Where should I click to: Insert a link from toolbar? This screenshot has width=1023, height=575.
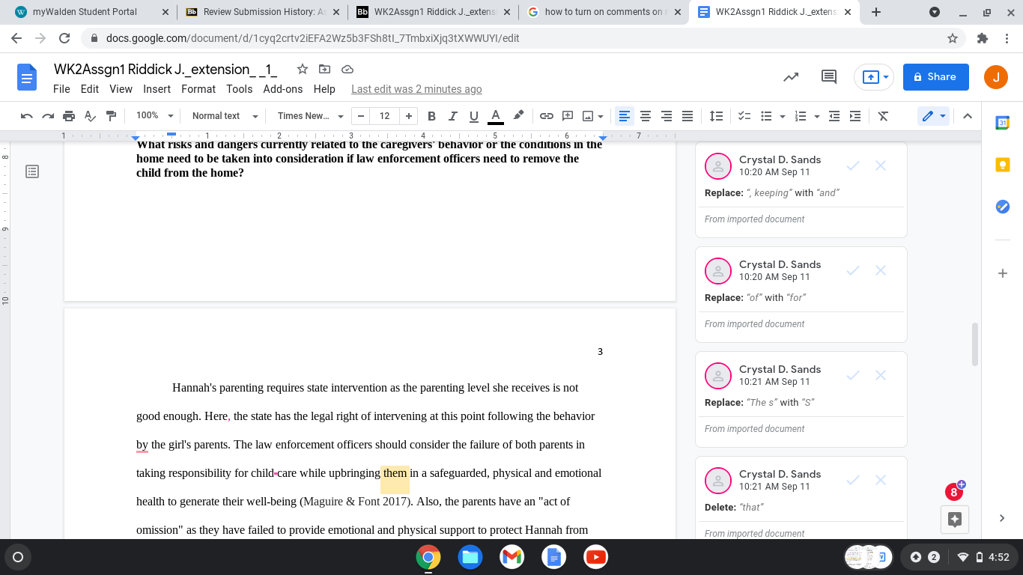click(x=547, y=116)
